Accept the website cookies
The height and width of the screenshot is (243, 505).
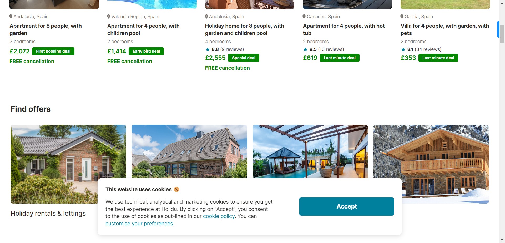[347, 206]
